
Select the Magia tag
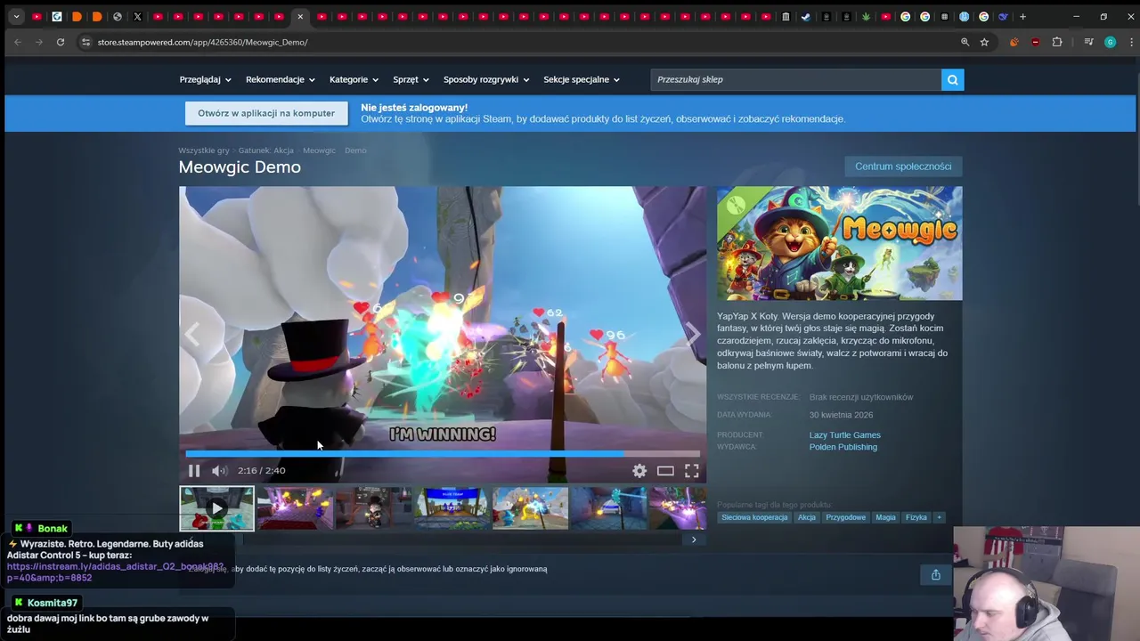(x=885, y=517)
